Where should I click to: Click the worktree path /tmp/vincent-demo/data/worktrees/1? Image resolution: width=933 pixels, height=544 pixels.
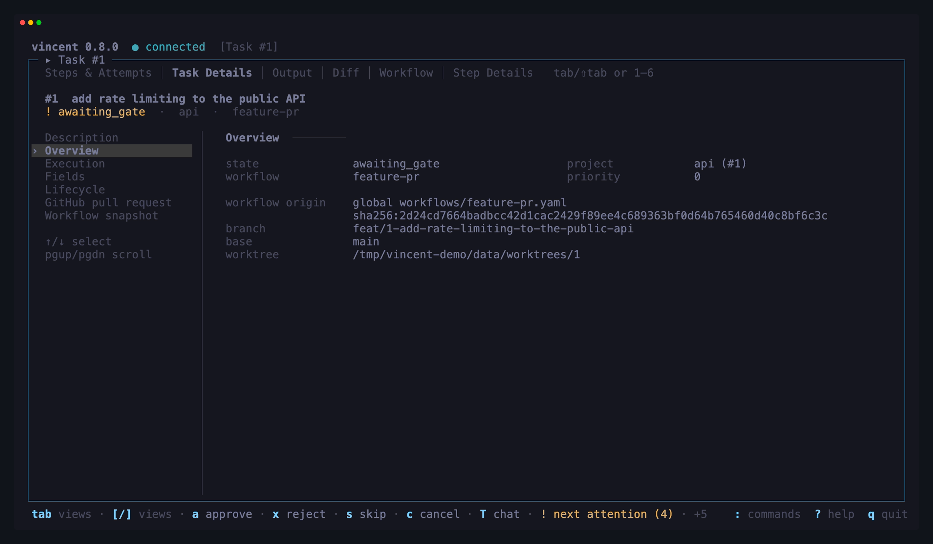click(466, 255)
